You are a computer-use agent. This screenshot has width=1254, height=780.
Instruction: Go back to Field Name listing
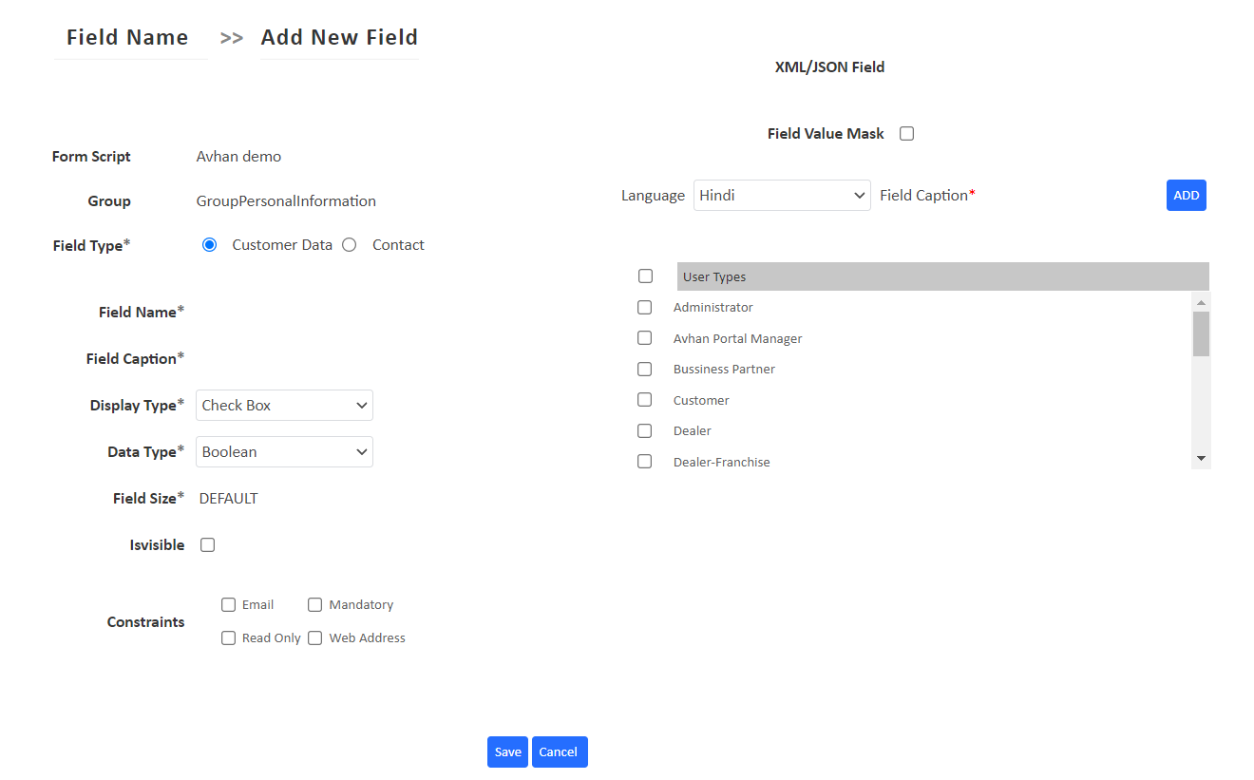pyautogui.click(x=127, y=37)
